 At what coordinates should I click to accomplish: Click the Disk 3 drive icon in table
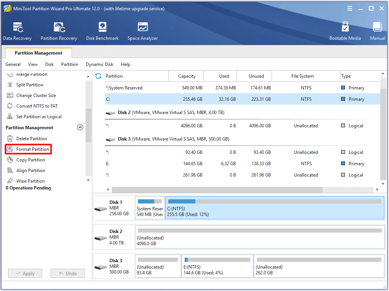click(111, 139)
